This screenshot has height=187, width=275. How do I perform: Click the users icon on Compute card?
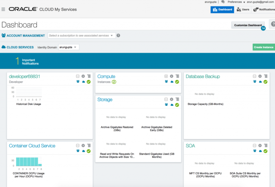166,82
